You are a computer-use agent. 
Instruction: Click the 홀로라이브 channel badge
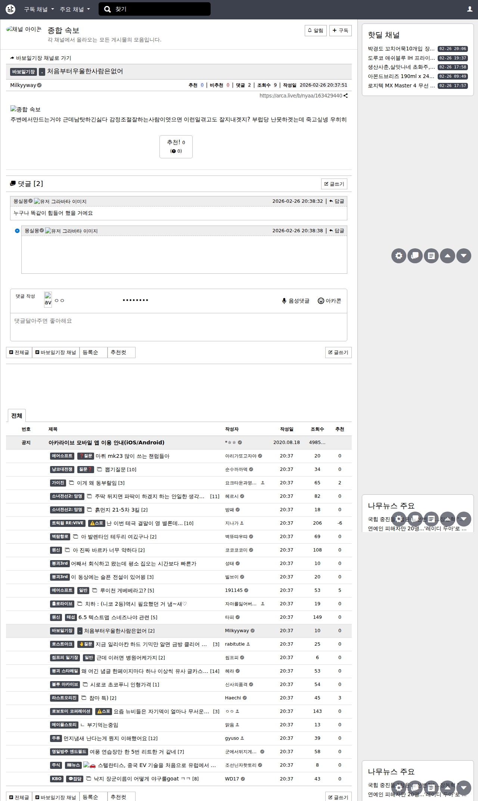pyautogui.click(x=62, y=604)
